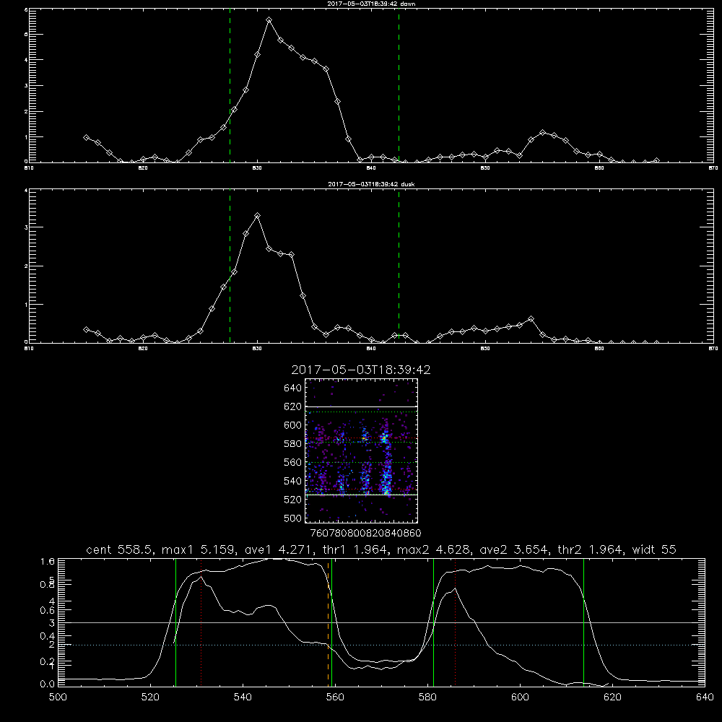This screenshot has height=722, width=722.
Task: Click the leftmost diamond point in the dawn plot
Action: [x=86, y=138]
